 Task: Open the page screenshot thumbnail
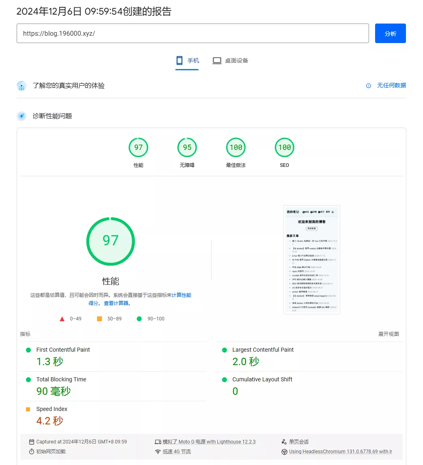coord(311,260)
